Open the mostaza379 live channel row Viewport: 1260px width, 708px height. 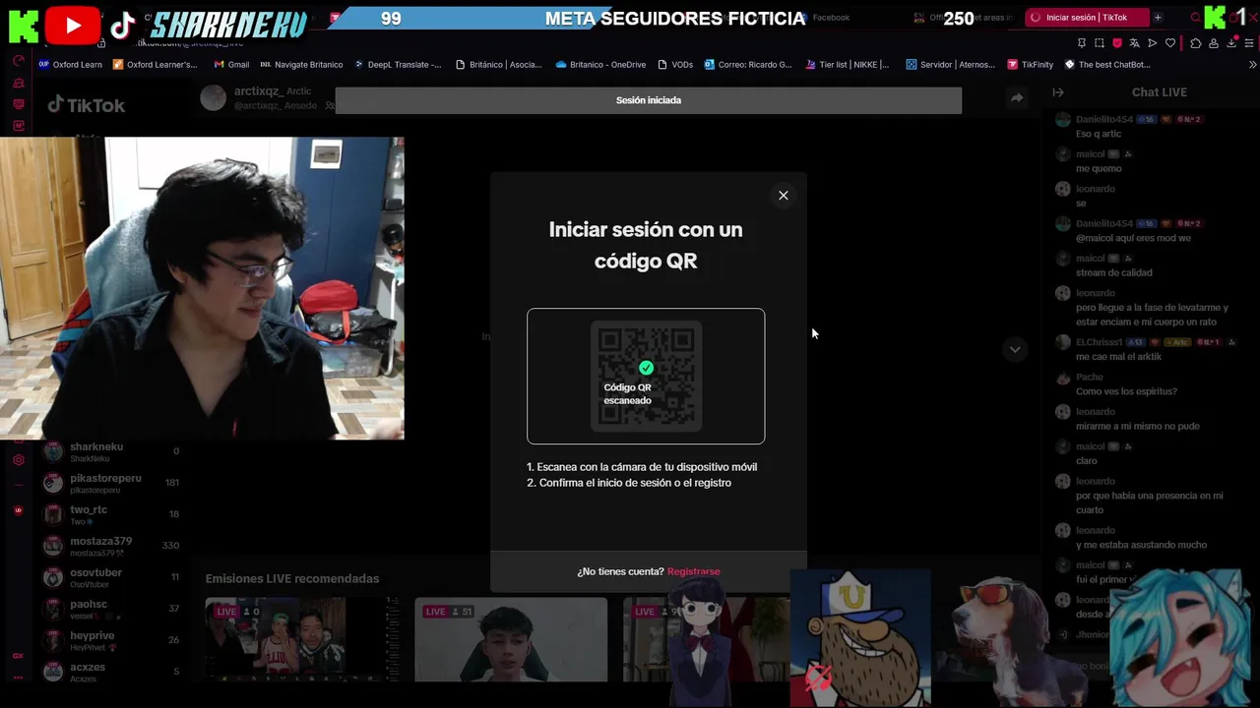pos(111,546)
